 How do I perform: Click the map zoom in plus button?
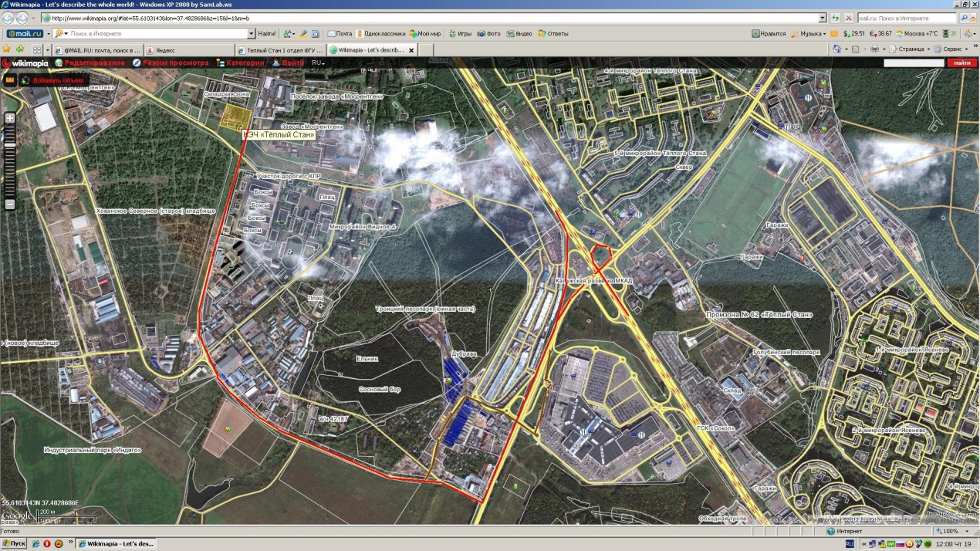pyautogui.click(x=9, y=118)
